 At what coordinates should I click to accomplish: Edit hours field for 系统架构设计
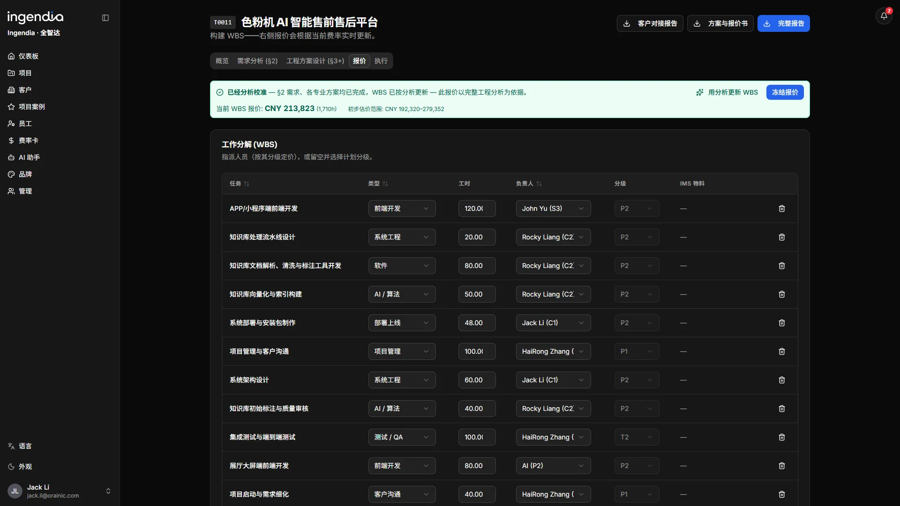tap(477, 380)
